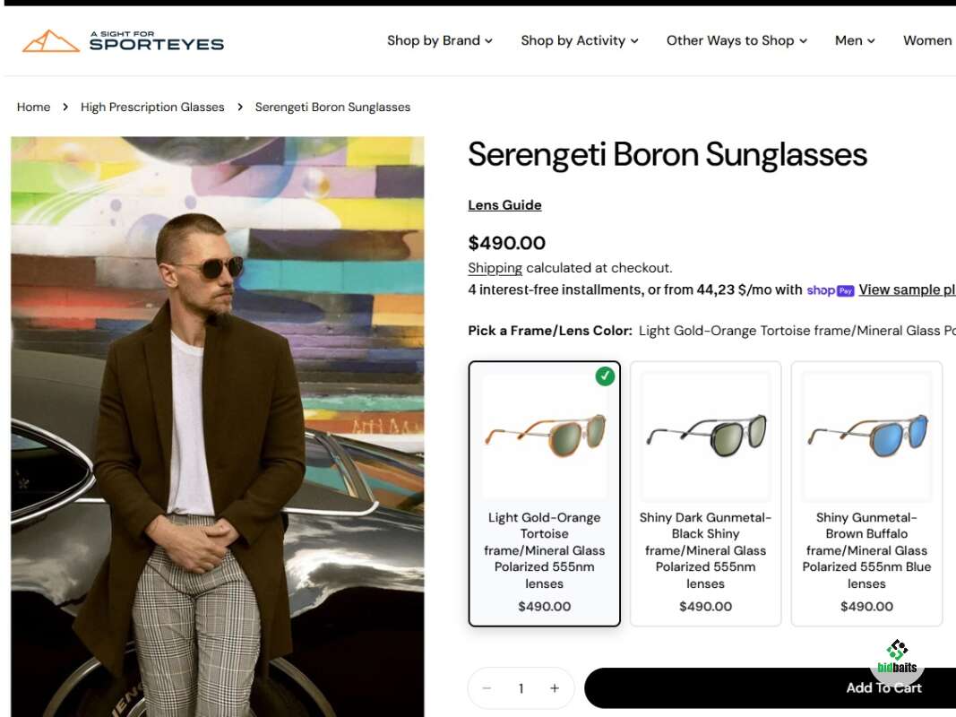Screen dimensions: 956x717
Task: Open the Women navigation menu
Action: tap(928, 41)
